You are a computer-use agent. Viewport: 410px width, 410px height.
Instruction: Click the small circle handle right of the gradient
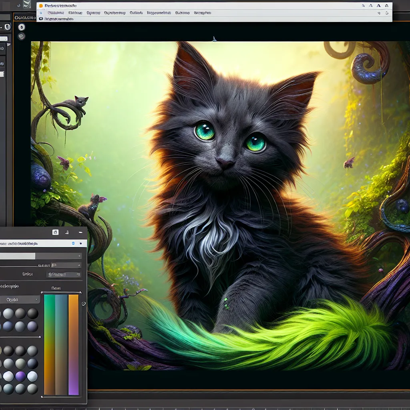point(84,304)
